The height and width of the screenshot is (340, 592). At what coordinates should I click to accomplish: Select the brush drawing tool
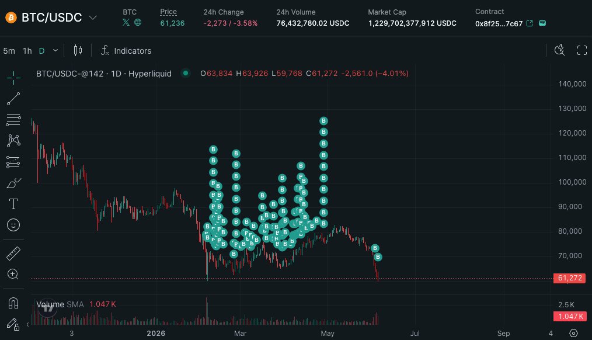(x=13, y=183)
